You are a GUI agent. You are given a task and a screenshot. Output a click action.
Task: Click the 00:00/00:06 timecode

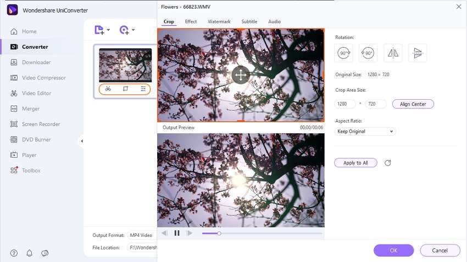(311, 127)
